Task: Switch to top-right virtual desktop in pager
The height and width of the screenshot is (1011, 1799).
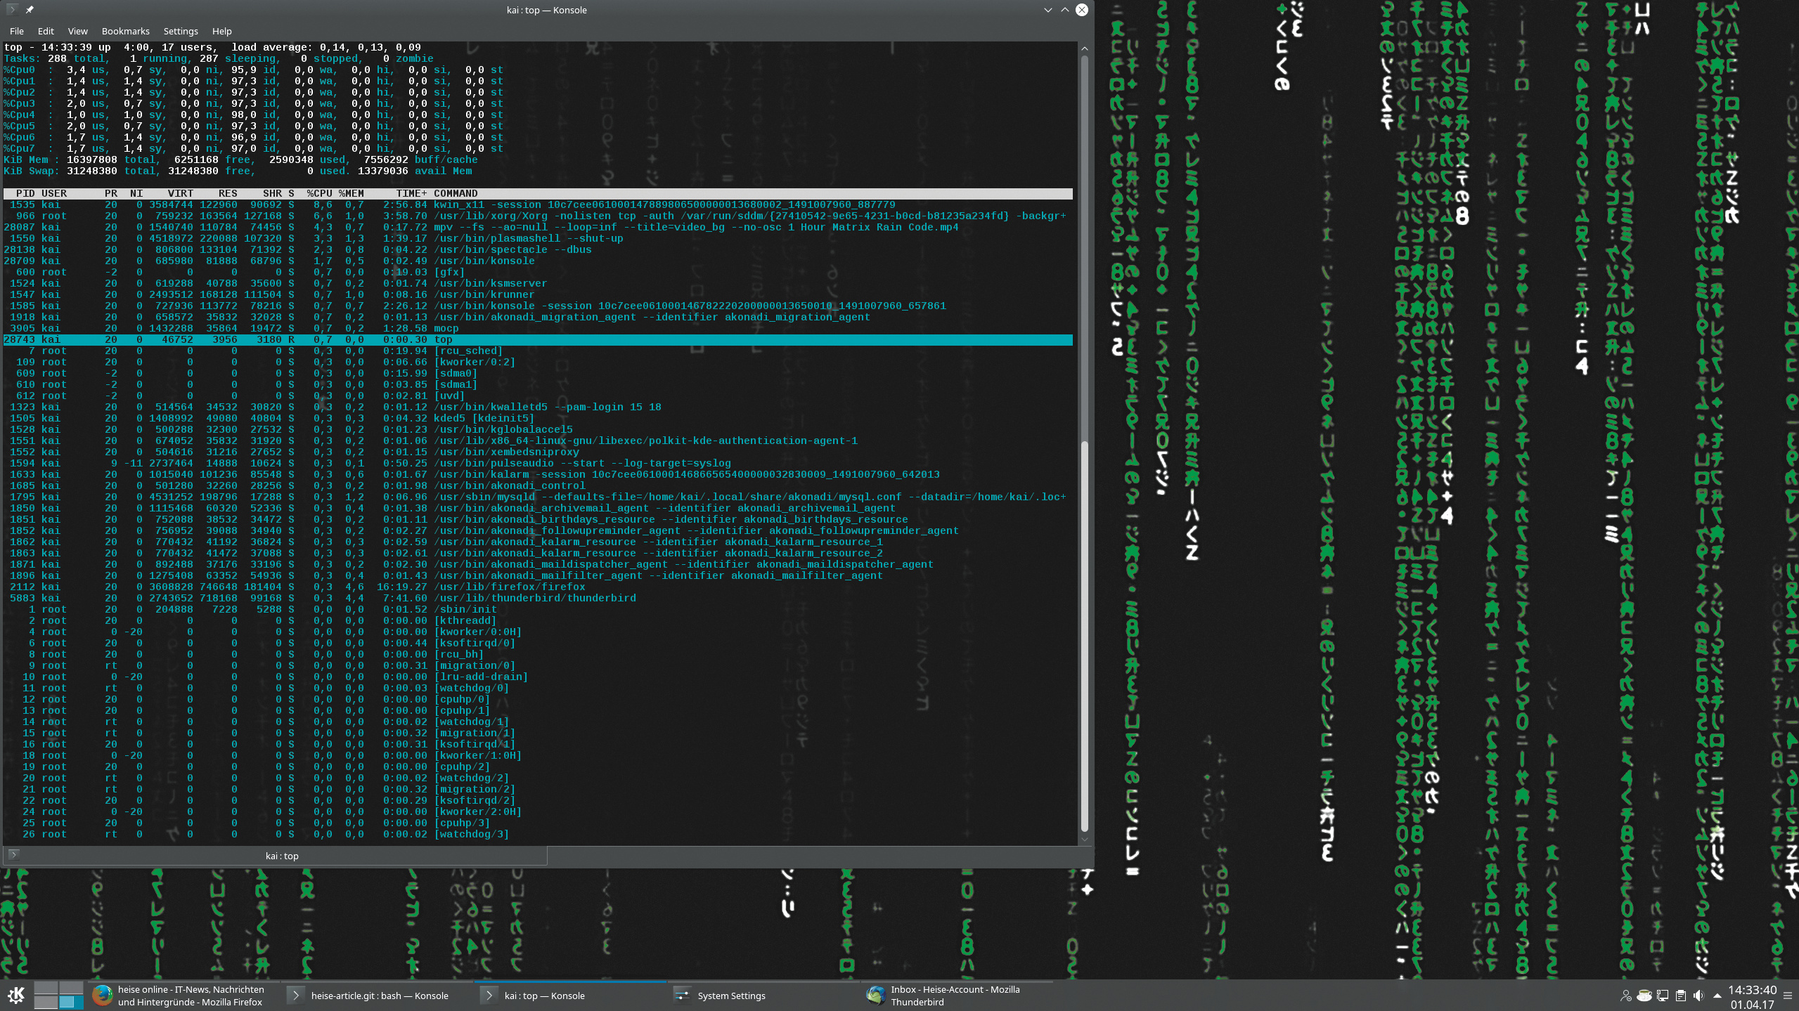Action: click(70, 989)
